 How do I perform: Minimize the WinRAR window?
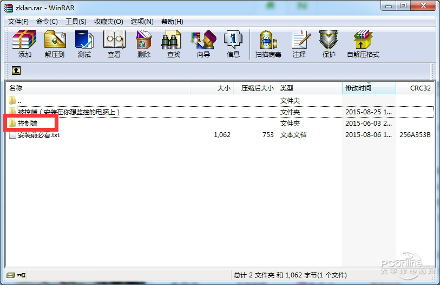point(389,6)
